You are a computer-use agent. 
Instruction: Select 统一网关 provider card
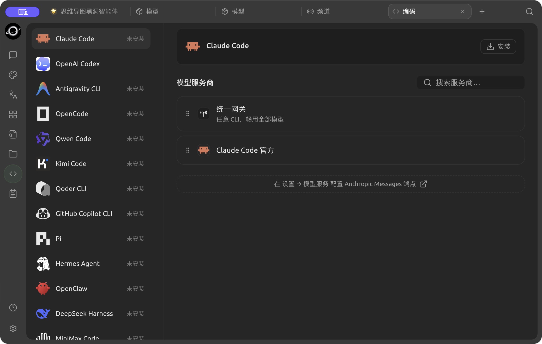tap(351, 114)
